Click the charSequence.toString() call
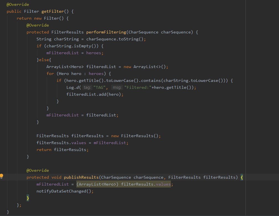Image resolution: width=279 pixels, height=216 pixels. [x=115, y=39]
